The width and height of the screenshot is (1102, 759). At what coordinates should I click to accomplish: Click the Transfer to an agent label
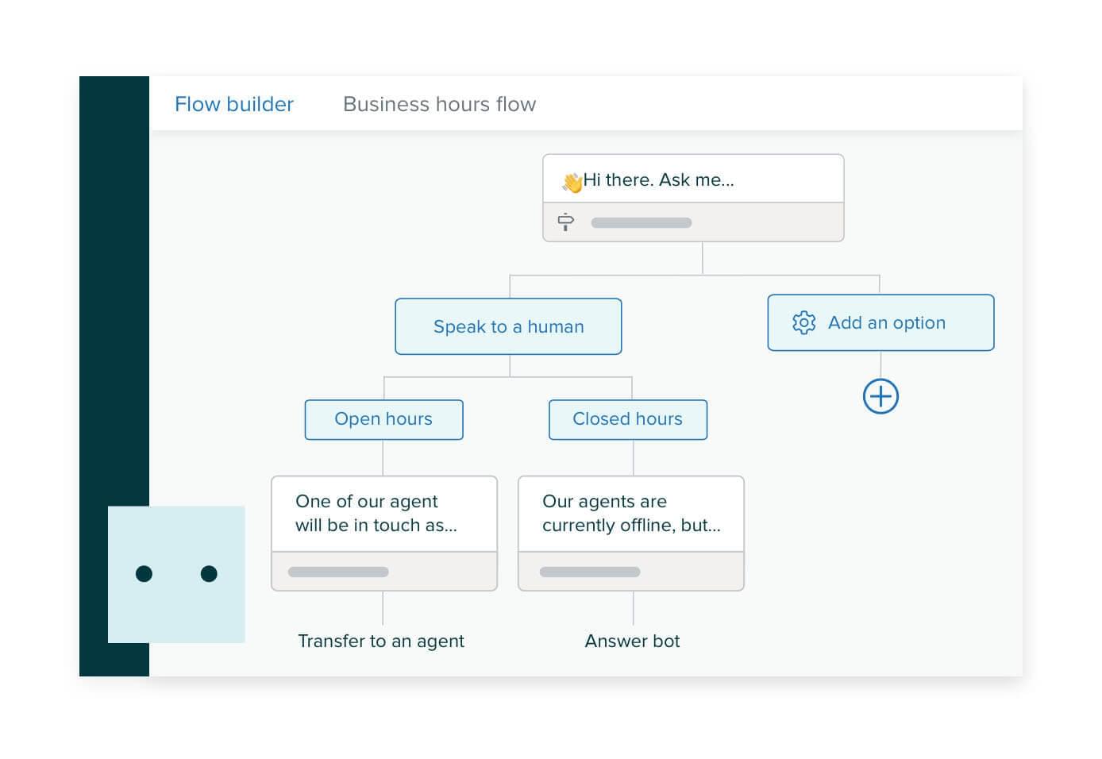[381, 641]
